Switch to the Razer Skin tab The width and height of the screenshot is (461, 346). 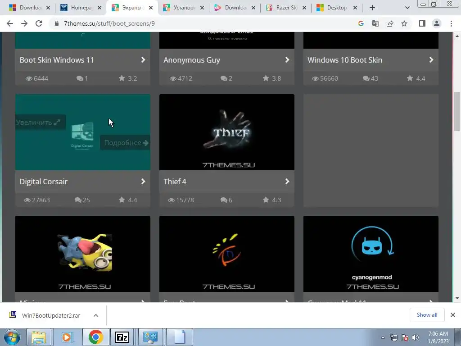click(x=286, y=8)
